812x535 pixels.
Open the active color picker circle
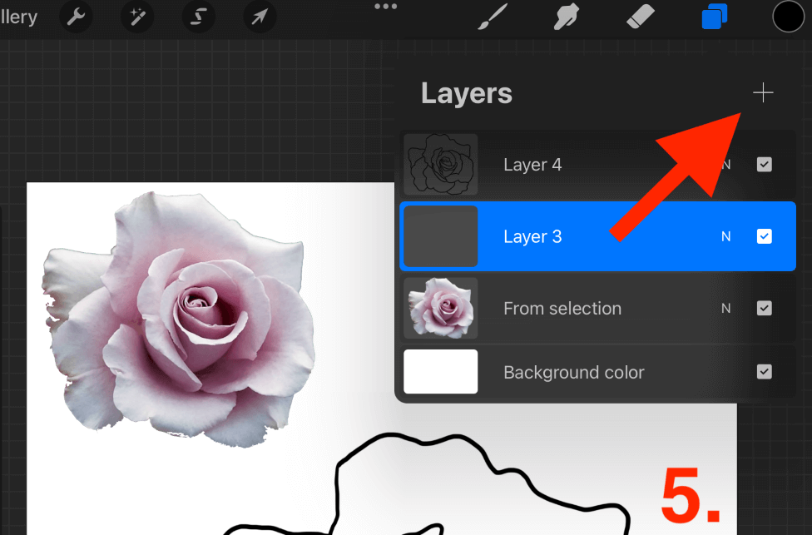pyautogui.click(x=788, y=17)
